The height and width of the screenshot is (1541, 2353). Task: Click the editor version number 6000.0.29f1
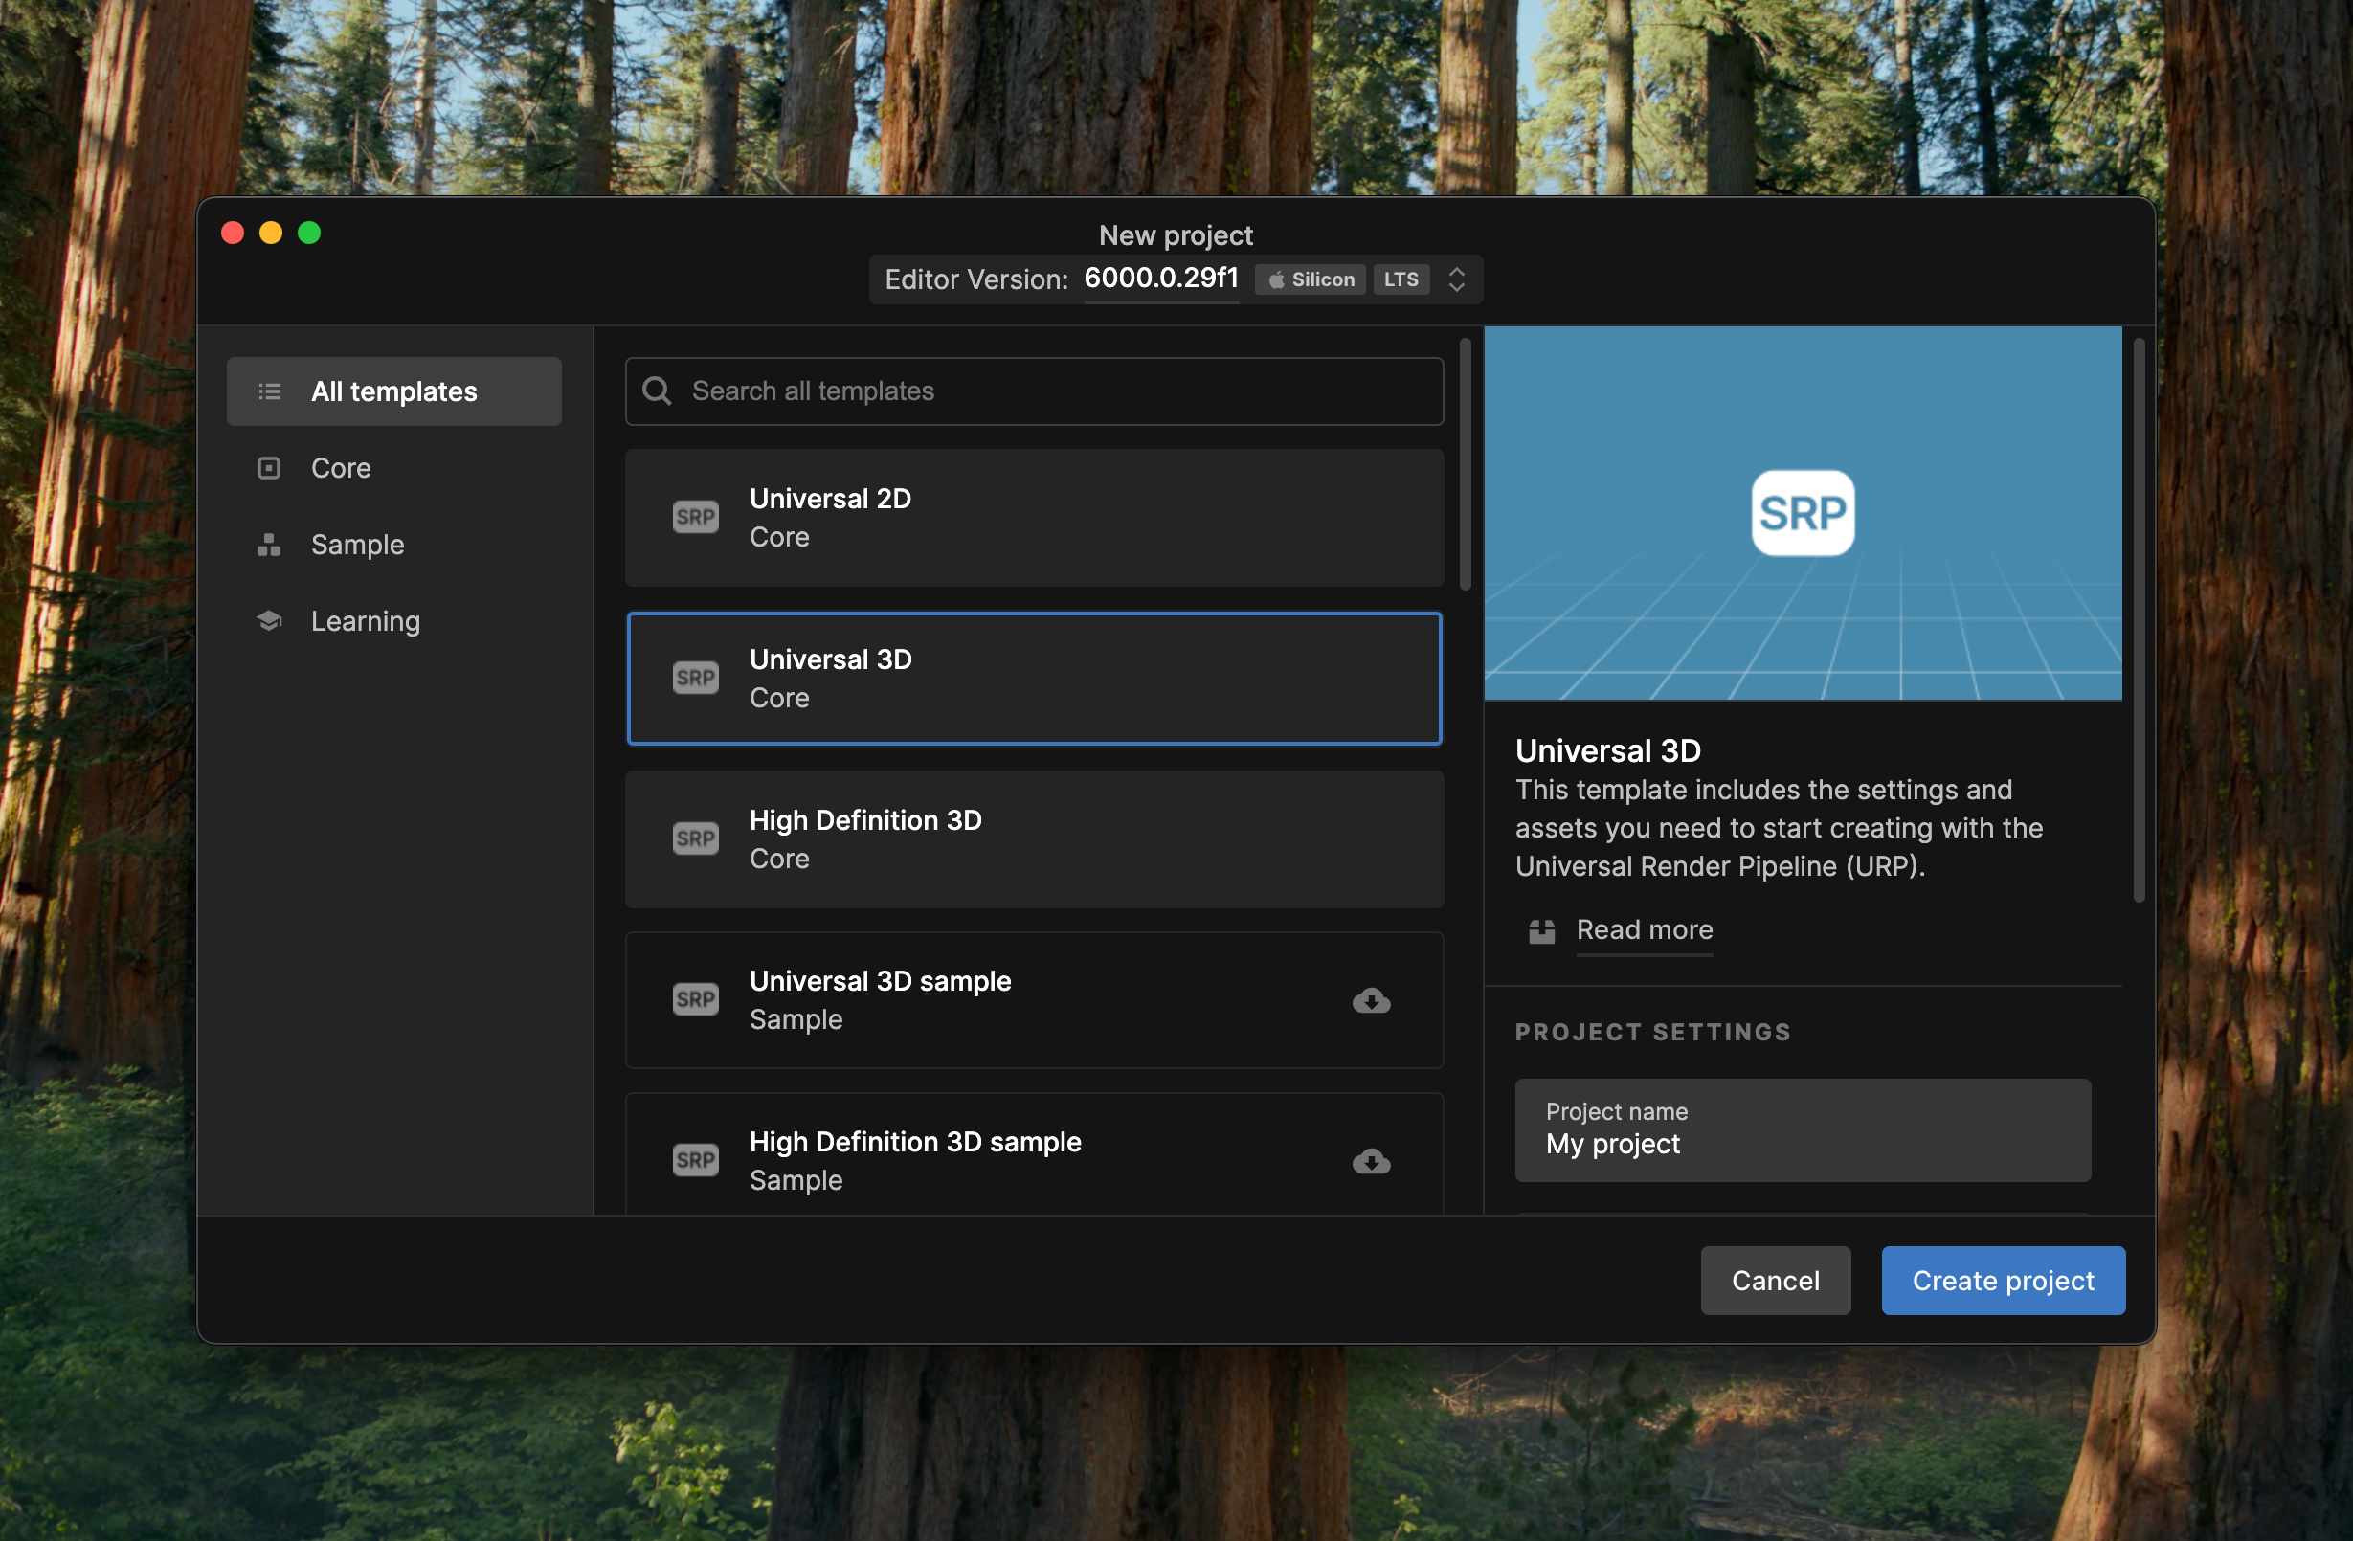click(1160, 279)
